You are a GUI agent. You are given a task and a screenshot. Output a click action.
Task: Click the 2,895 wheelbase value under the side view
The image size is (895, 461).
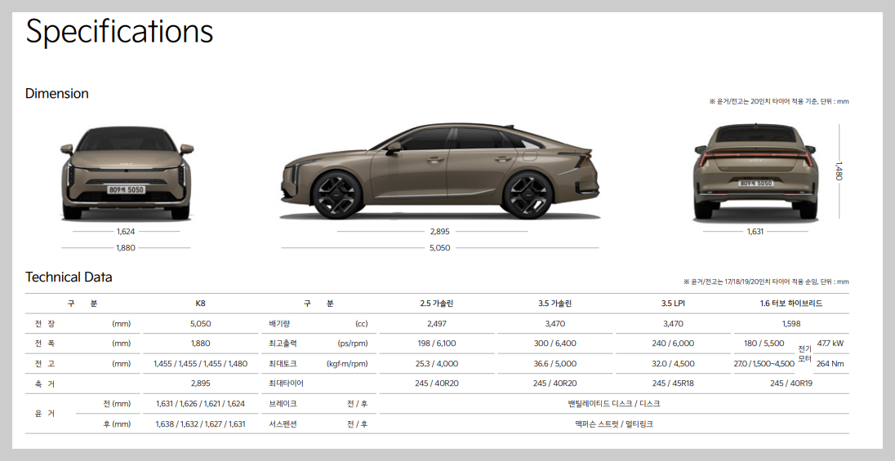click(x=439, y=232)
